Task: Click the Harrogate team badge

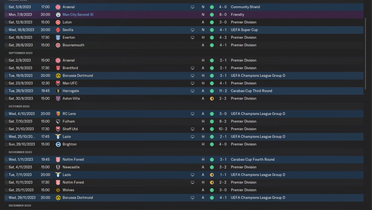Action: [58, 91]
